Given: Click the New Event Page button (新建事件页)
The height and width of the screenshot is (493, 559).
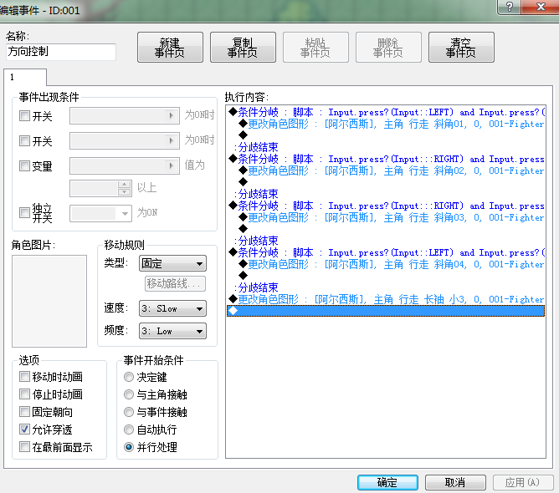Looking at the screenshot, I should click(x=170, y=48).
